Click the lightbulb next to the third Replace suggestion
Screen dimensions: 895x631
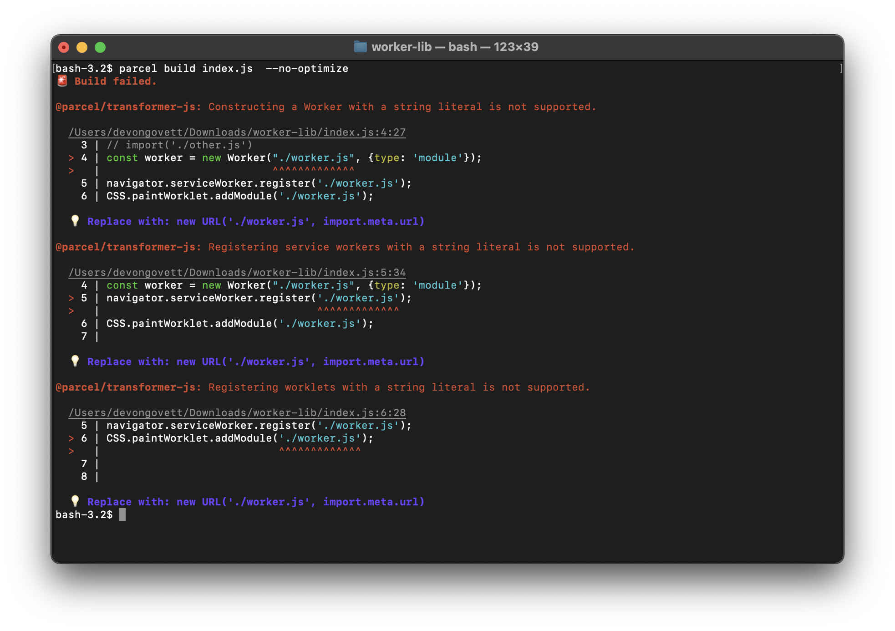click(x=75, y=501)
